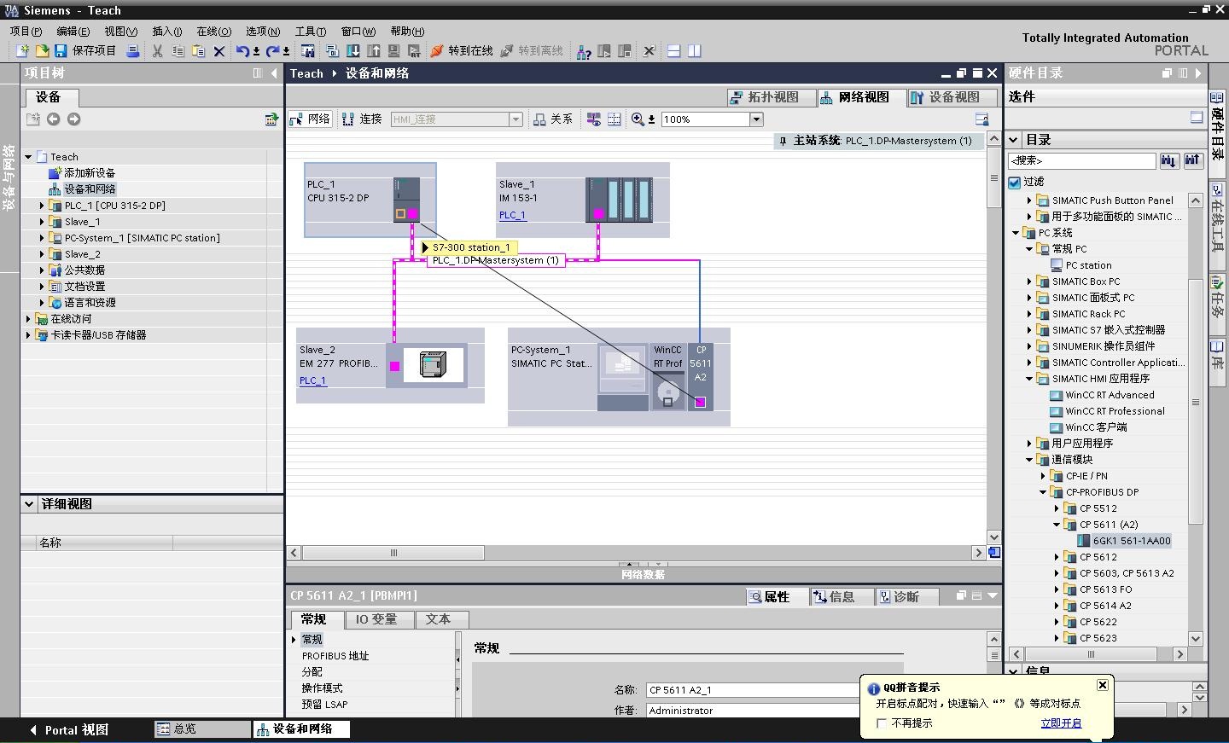Image resolution: width=1229 pixels, height=743 pixels.
Task: Click PLC_1 link under Slave_1
Action: pos(512,215)
